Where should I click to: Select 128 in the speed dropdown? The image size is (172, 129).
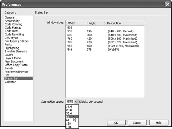pos(72,123)
